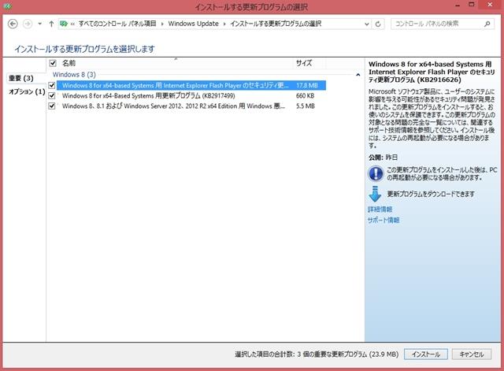Screen dimensions: 504x371
Task: Select the 更新プログラム (KB2917499) row
Action: pyautogui.click(x=191, y=96)
